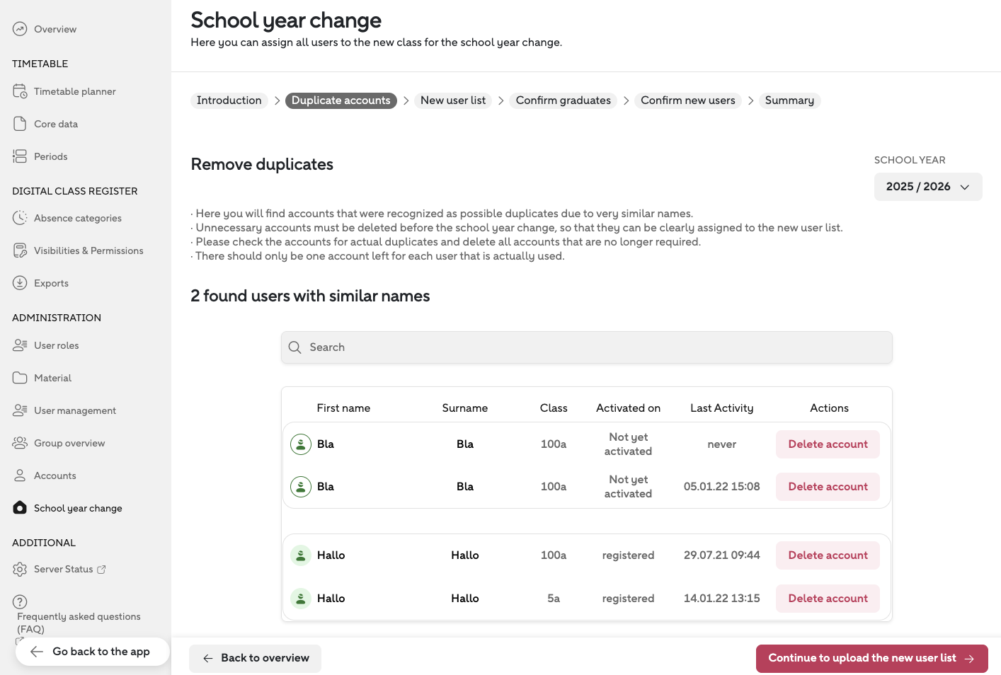The height and width of the screenshot is (675, 1001).
Task: Delete the Bla account last active 05.01.22
Action: [828, 487]
